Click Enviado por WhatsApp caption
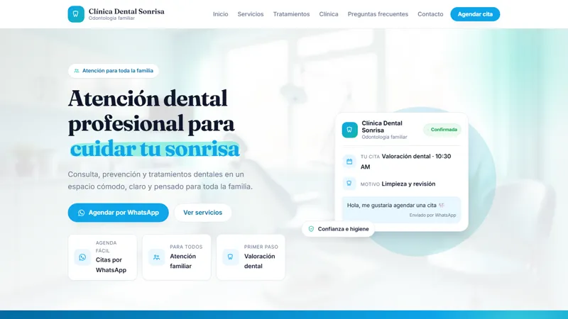The width and height of the screenshot is (568, 319). tap(432, 216)
